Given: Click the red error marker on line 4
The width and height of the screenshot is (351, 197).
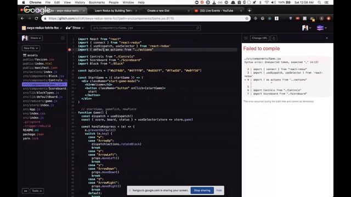Looking at the screenshot, I should tap(70, 50).
